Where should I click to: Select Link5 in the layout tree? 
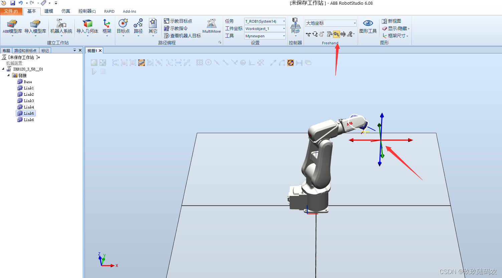point(26,113)
